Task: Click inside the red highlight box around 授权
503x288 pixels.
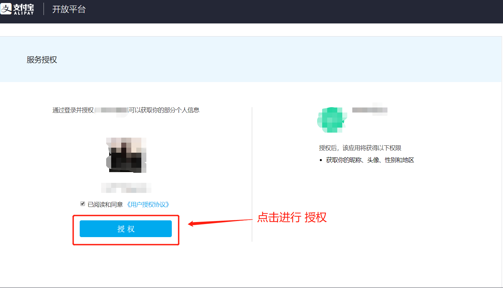Action: (126, 229)
